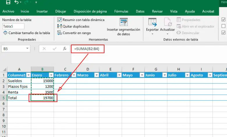Switch to the Insertar tab
Image resolution: width=227 pixels, height=137 pixels.
pos(42,11)
